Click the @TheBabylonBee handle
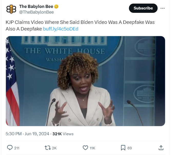The height and width of the screenshot is (155, 173). [x=36, y=12]
